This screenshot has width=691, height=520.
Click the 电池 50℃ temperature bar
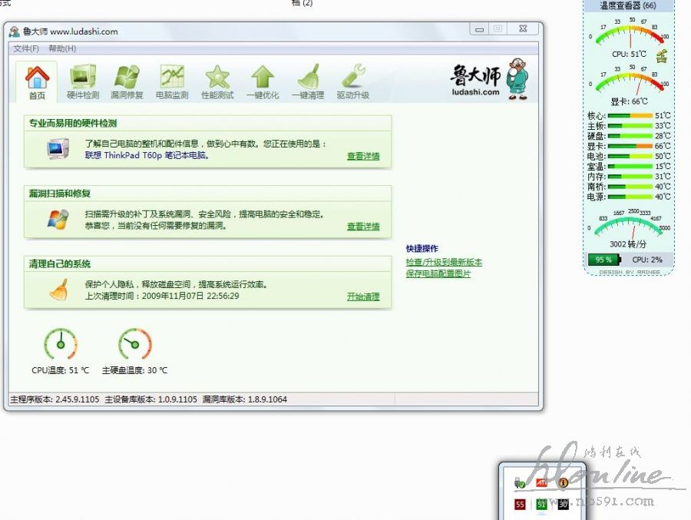click(x=630, y=156)
